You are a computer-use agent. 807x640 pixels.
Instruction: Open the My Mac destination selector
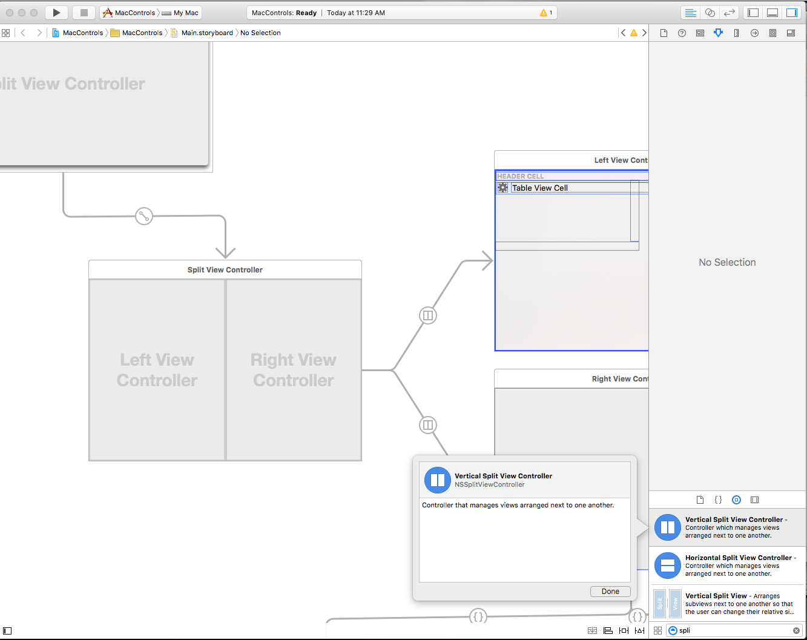180,12
